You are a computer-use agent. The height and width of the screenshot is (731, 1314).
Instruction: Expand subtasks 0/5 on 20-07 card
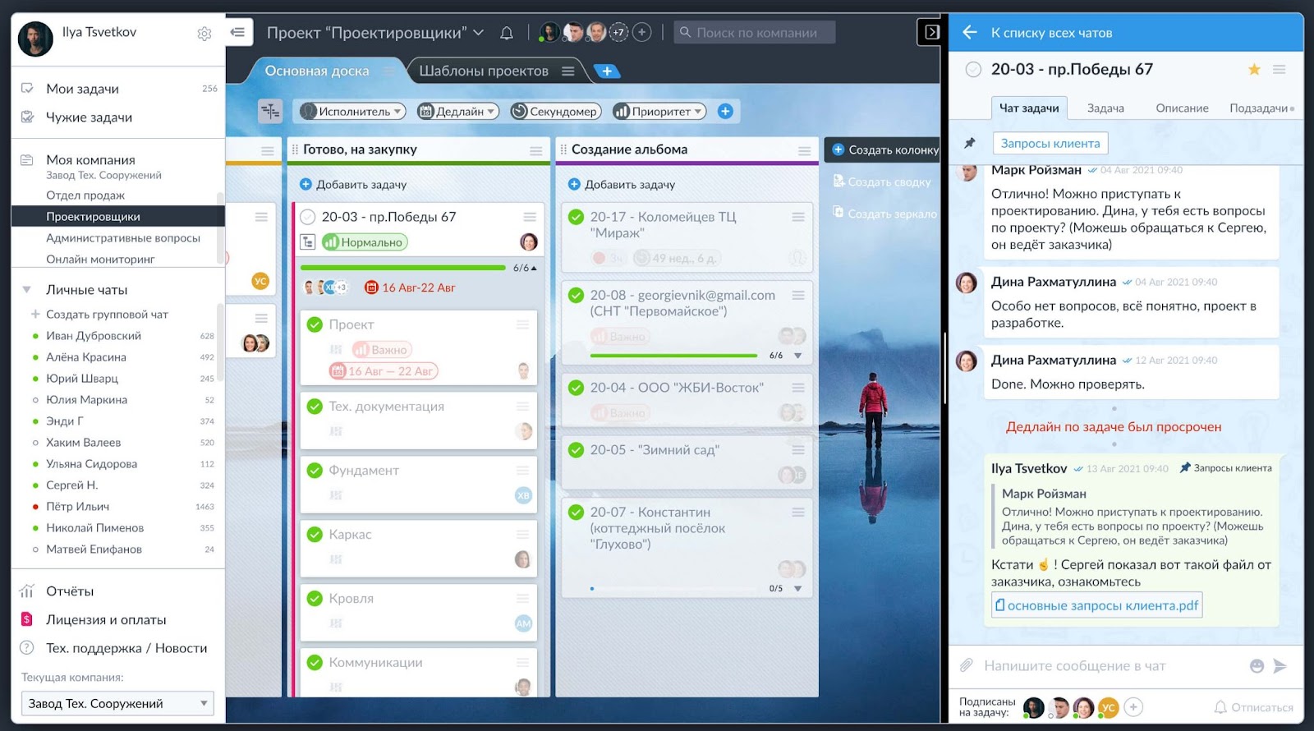point(797,588)
